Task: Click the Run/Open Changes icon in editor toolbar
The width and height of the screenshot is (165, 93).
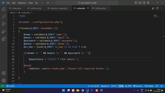Action: tap(153, 8)
